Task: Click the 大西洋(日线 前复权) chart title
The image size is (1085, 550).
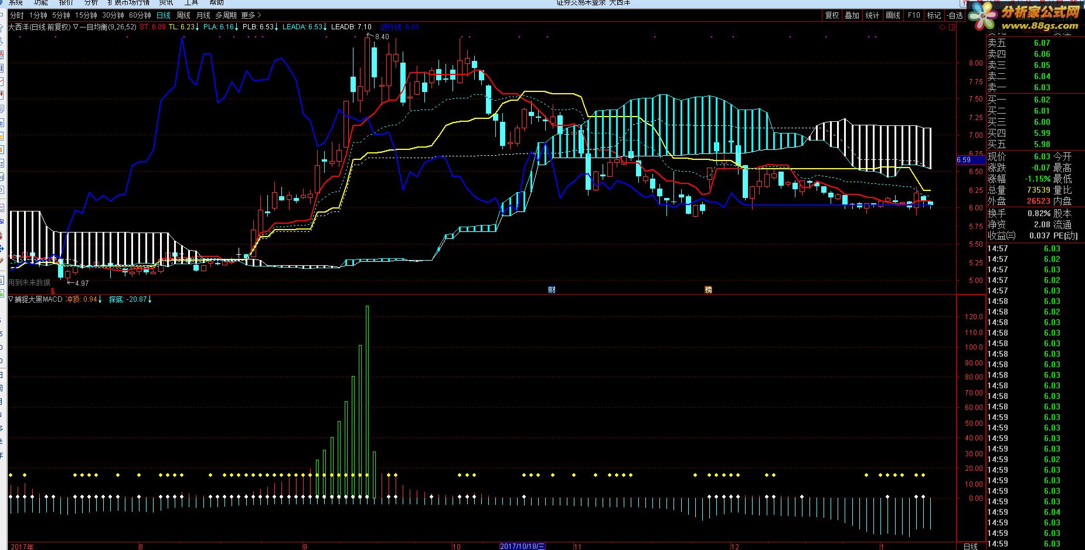Action: point(39,27)
